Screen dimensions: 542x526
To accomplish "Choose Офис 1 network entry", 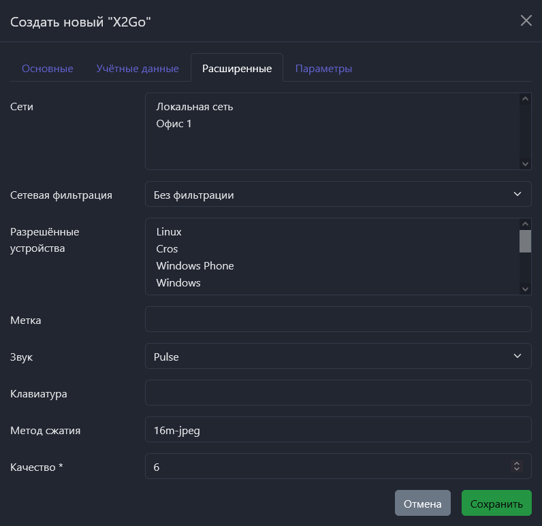I will click(174, 124).
